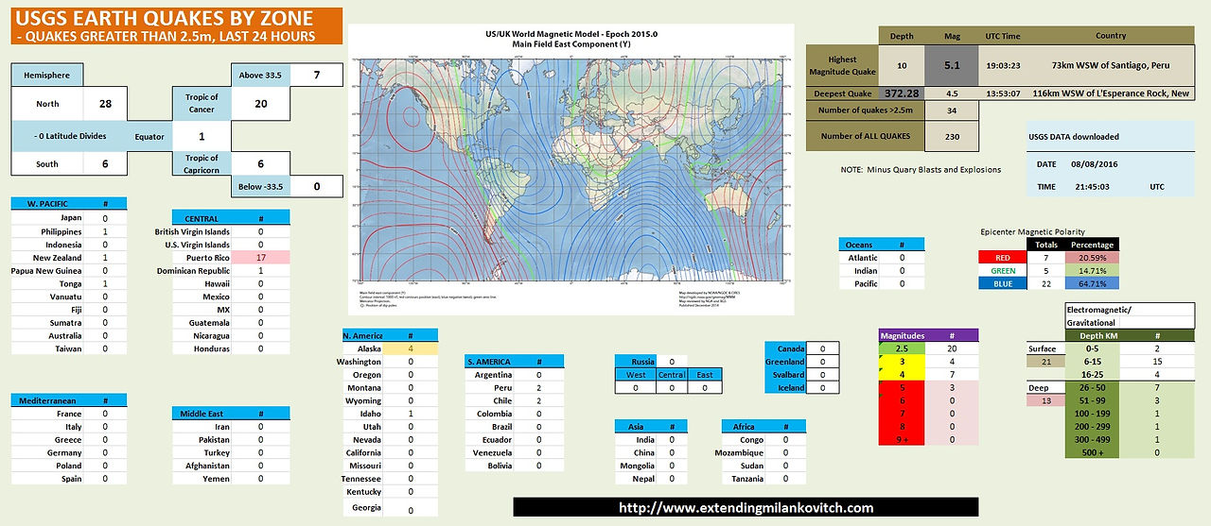Click the RED polarity color cell
Screen dimensions: 1211x526
tap(1001, 257)
